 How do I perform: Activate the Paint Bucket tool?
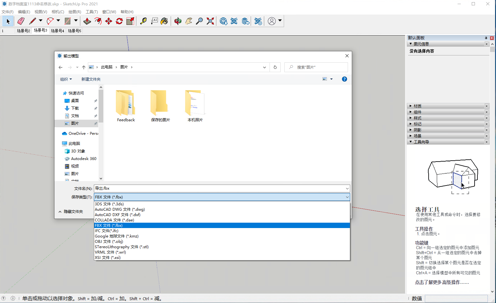click(164, 21)
